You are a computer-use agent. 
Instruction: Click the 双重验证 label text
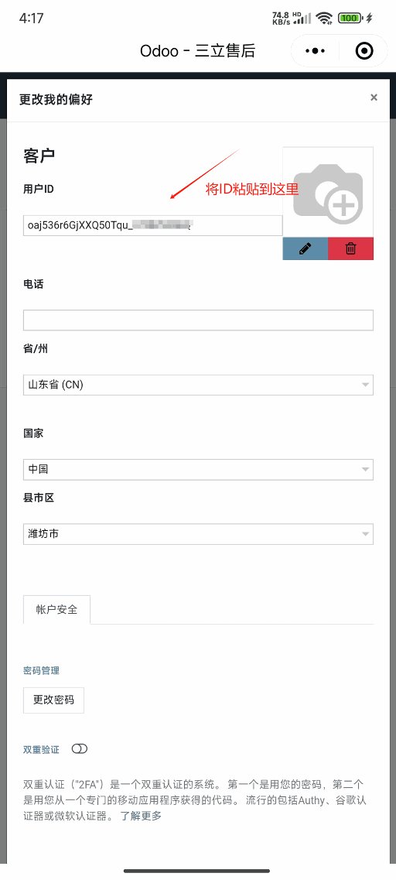click(x=41, y=749)
